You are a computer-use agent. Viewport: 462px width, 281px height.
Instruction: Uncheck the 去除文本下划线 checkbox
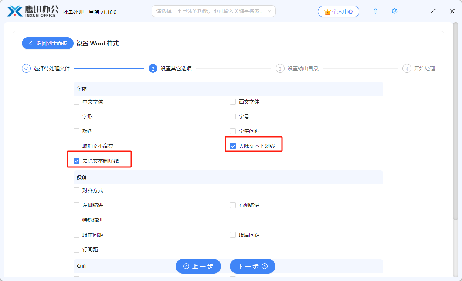[233, 146]
